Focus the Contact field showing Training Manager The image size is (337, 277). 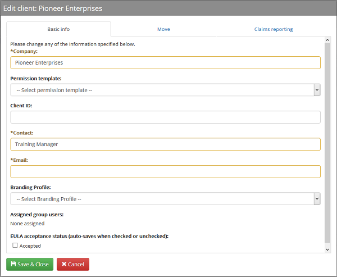(x=165, y=144)
